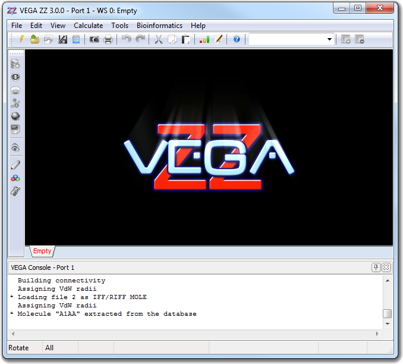403x364 pixels.
Task: Click the wrench tools icon in sidebar
Action: (15, 191)
